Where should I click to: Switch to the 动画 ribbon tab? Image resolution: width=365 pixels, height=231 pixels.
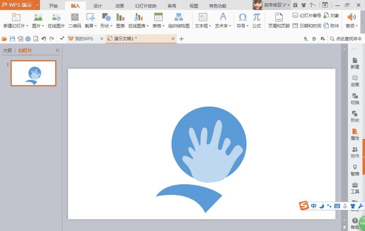tap(120, 6)
